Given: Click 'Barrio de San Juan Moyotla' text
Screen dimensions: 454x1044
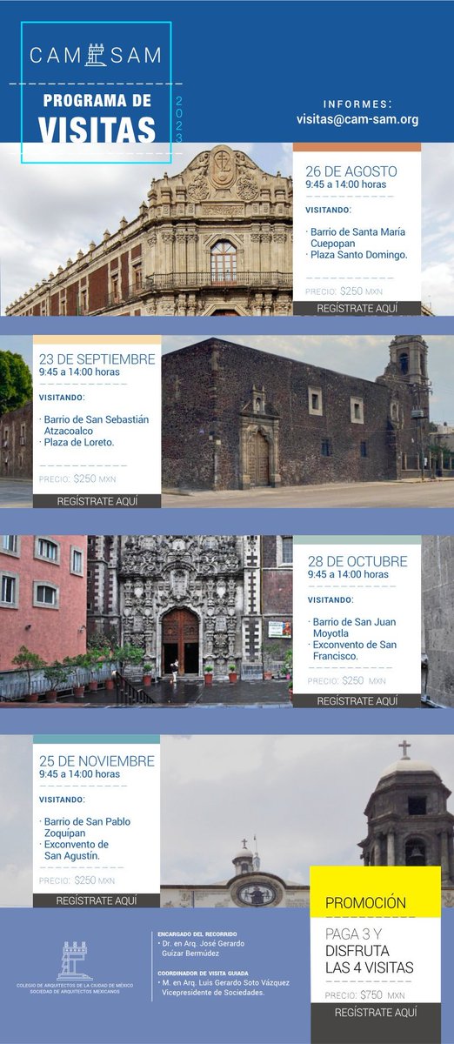Looking at the screenshot, I should coord(354,627).
